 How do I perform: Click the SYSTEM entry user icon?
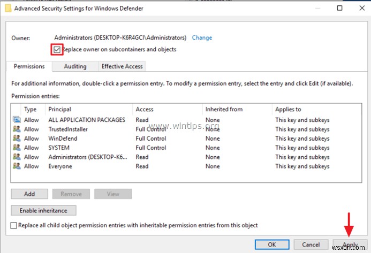tap(16, 148)
